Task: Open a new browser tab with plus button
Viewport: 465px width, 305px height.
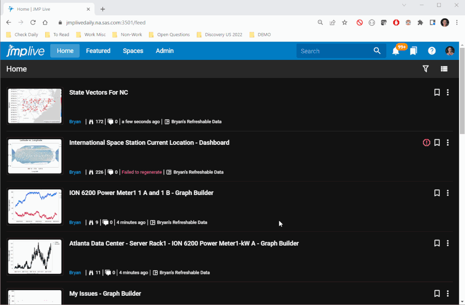Action: coord(102,9)
